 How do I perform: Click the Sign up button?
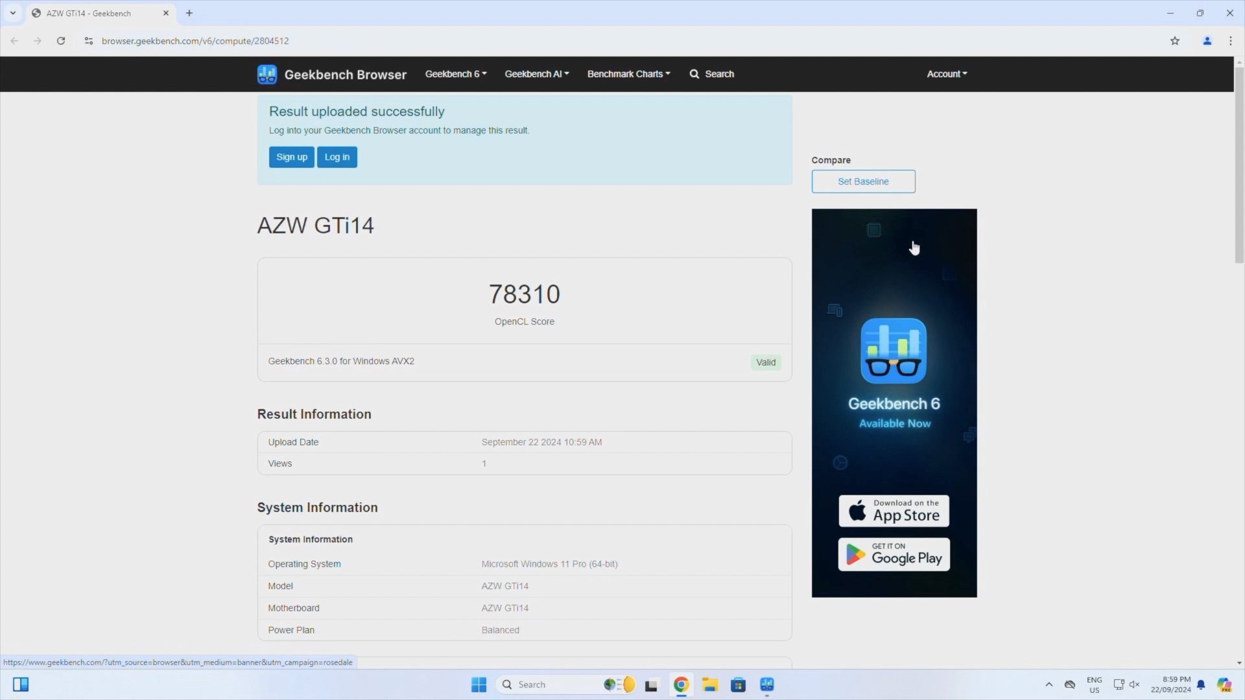pos(291,157)
